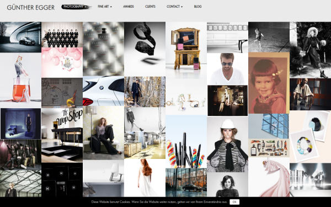The height and width of the screenshot is (207, 331).
Task: Open the car under curved building photo
Action: pyautogui.click(x=20, y=37)
